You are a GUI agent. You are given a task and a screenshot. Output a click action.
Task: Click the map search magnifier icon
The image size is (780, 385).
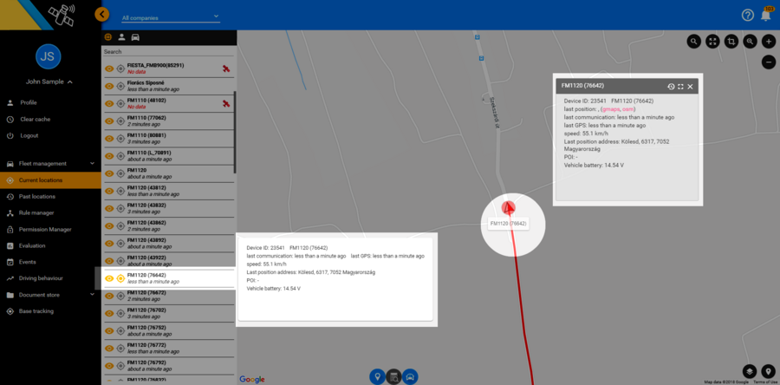[694, 42]
